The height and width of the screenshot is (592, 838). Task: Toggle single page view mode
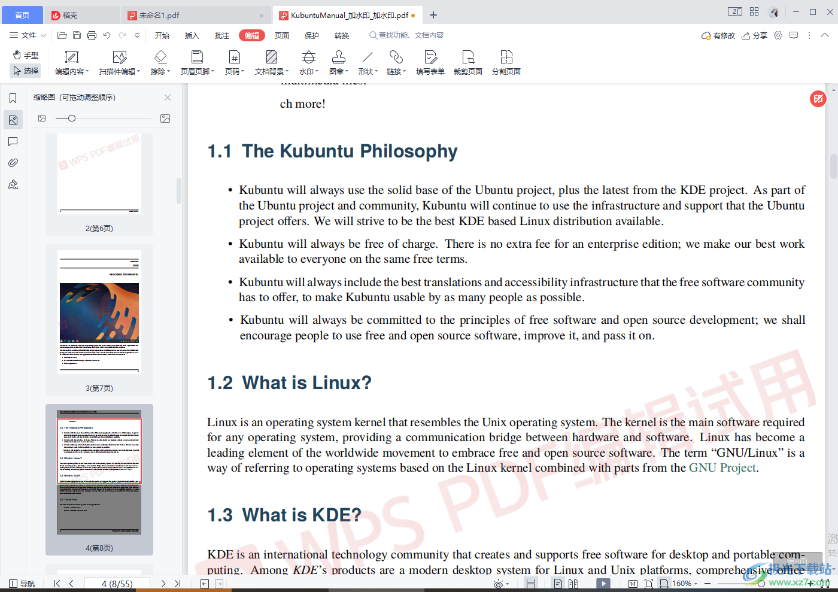(x=558, y=584)
